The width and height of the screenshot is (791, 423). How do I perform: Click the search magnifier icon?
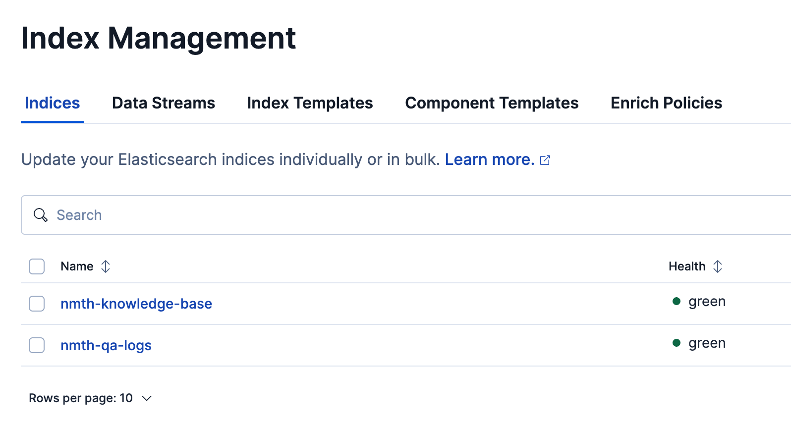click(x=40, y=215)
